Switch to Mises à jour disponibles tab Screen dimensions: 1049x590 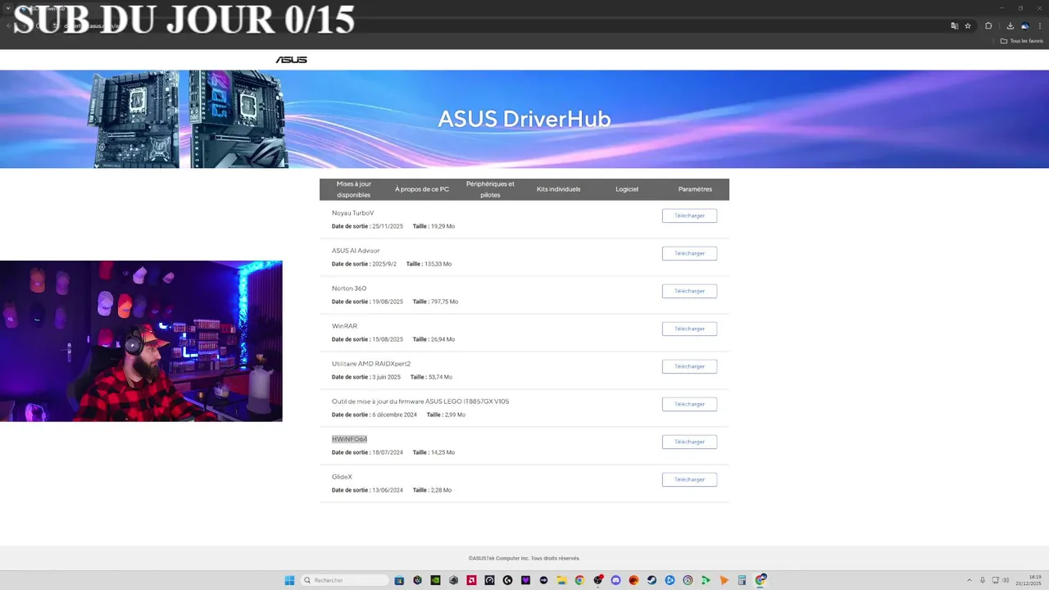353,189
